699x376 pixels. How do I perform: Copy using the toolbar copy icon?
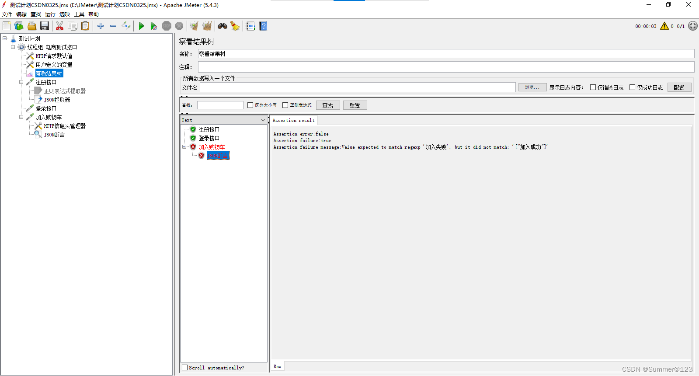click(x=73, y=26)
